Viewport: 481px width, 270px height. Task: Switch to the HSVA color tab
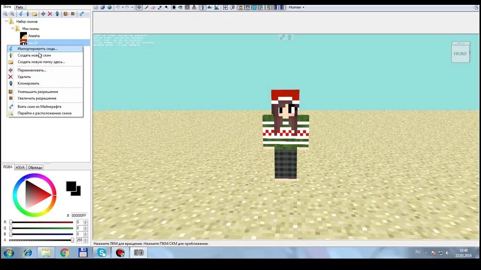tap(20, 168)
